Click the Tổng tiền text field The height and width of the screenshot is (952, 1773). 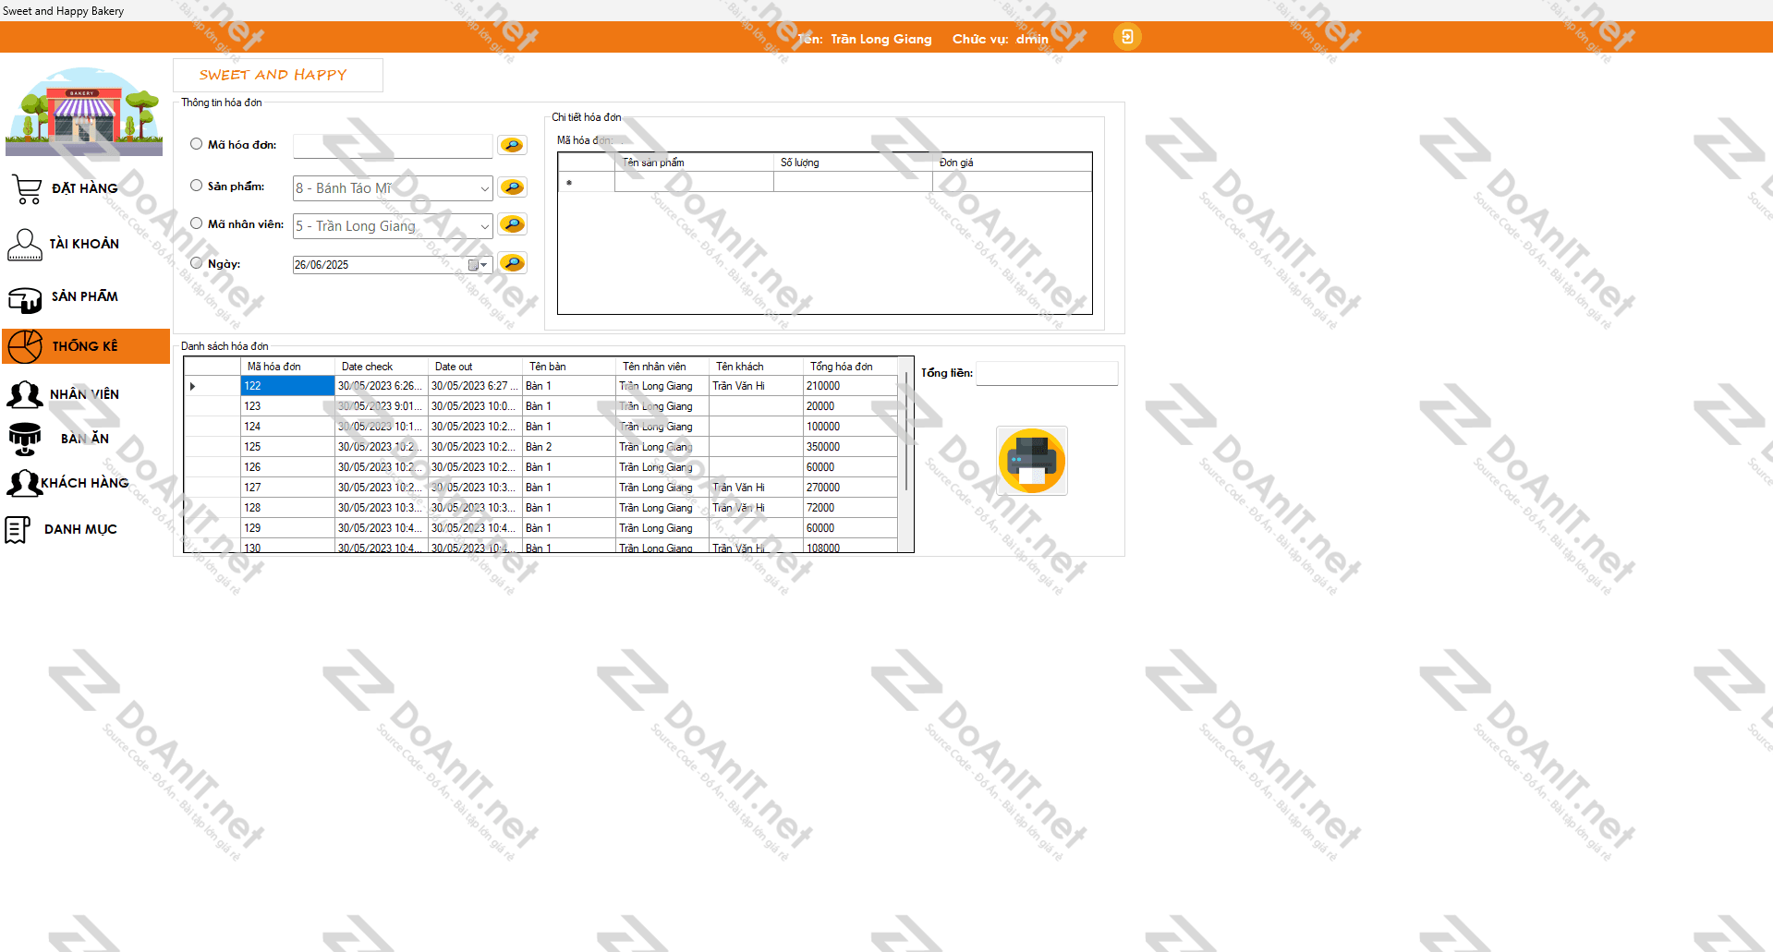(x=1047, y=373)
